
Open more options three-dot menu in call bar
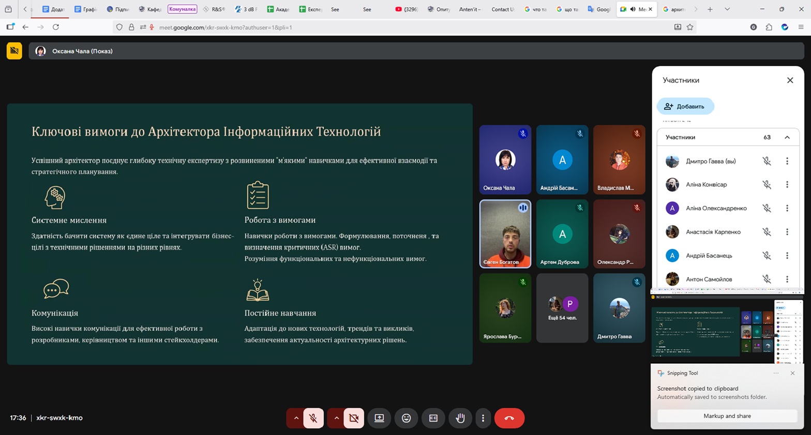[483, 418]
